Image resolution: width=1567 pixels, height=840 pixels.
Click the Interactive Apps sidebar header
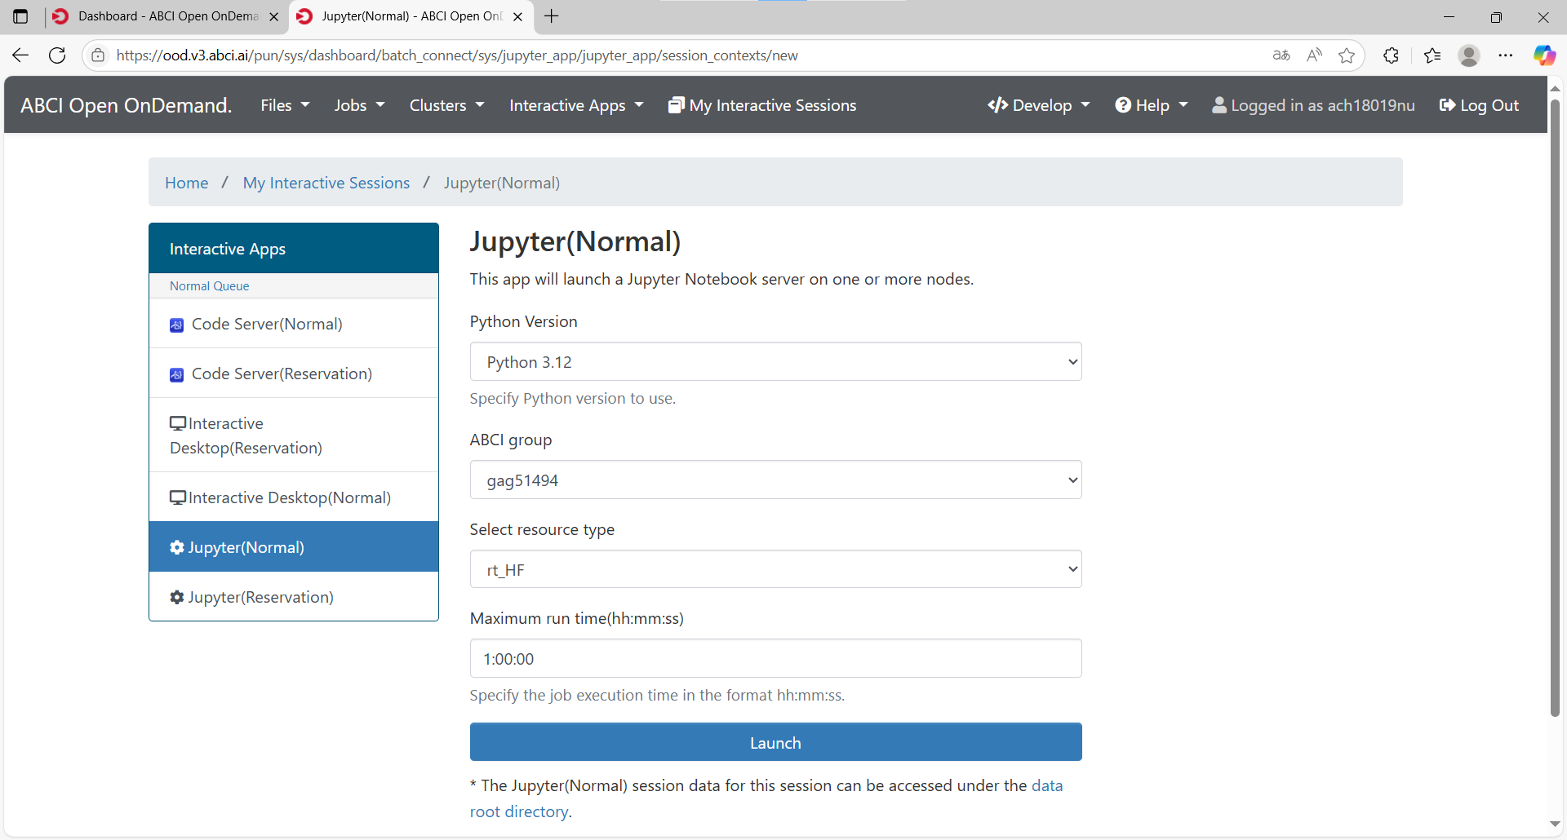point(294,248)
